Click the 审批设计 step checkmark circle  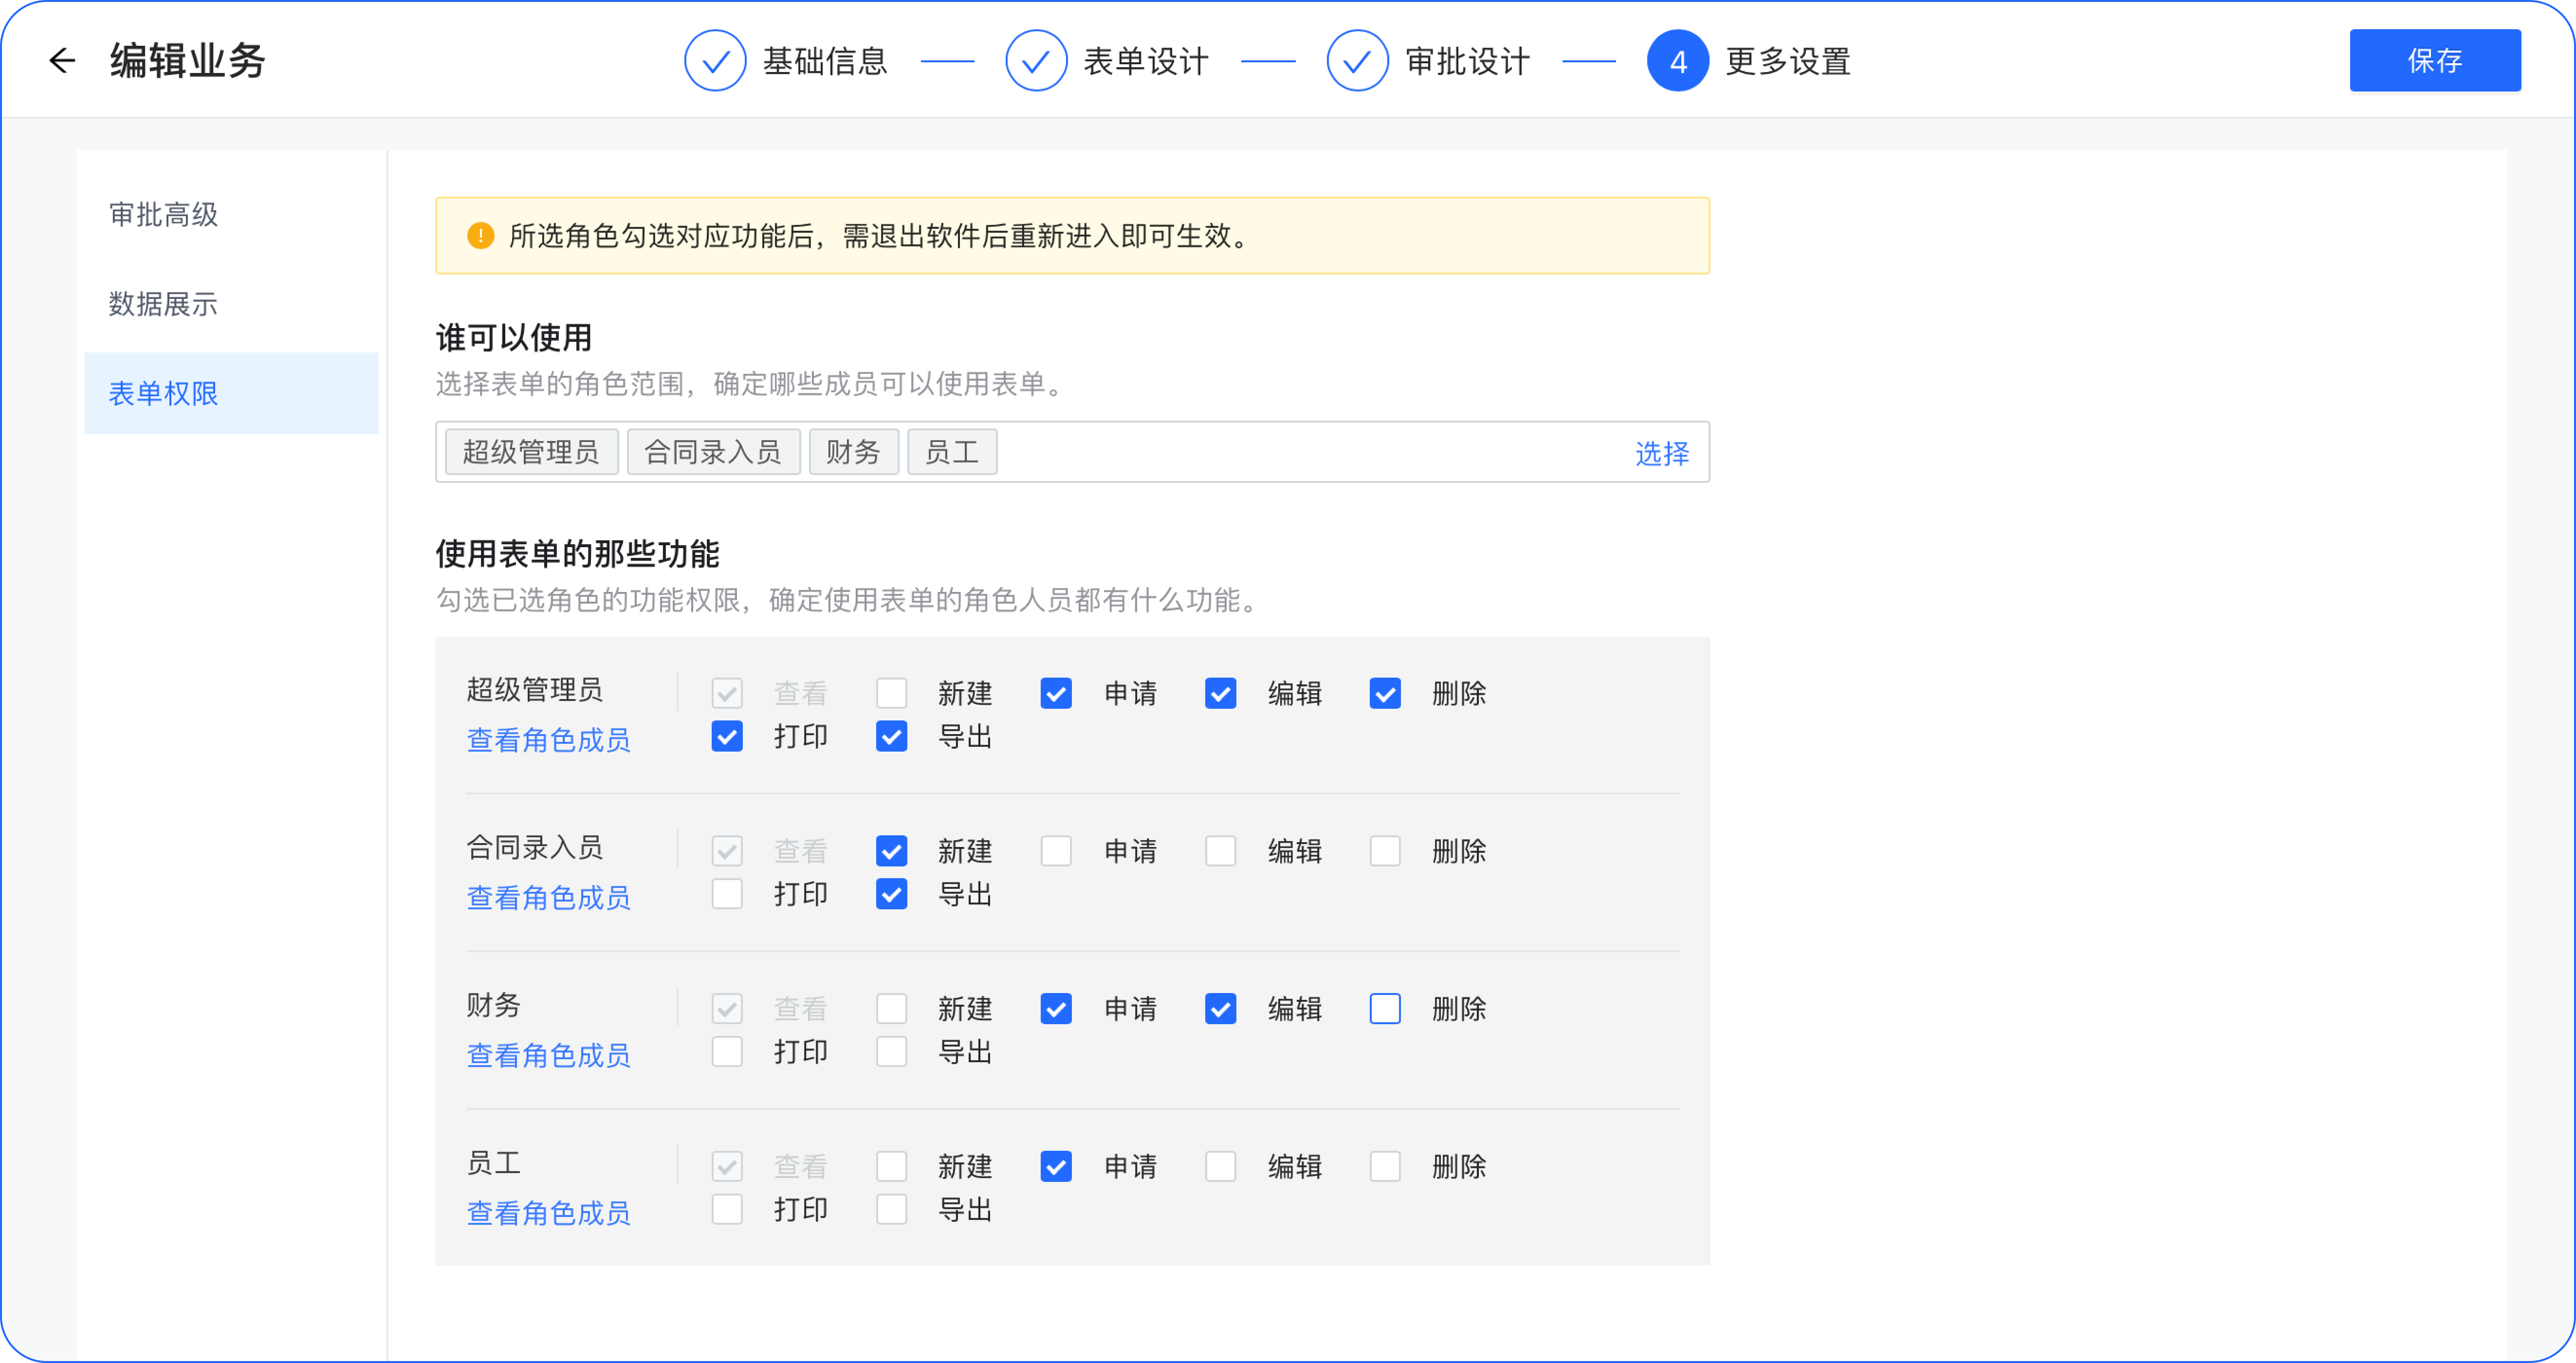click(x=1357, y=61)
